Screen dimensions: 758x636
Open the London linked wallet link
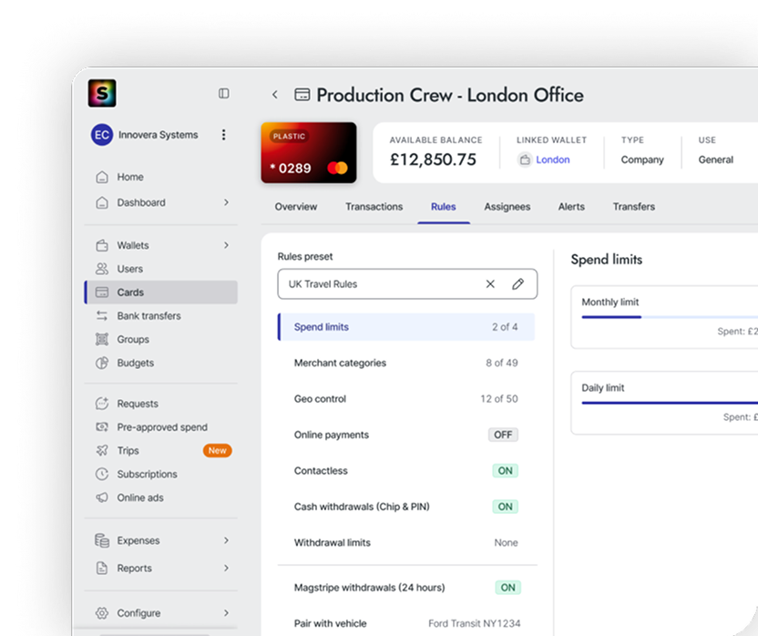point(552,159)
